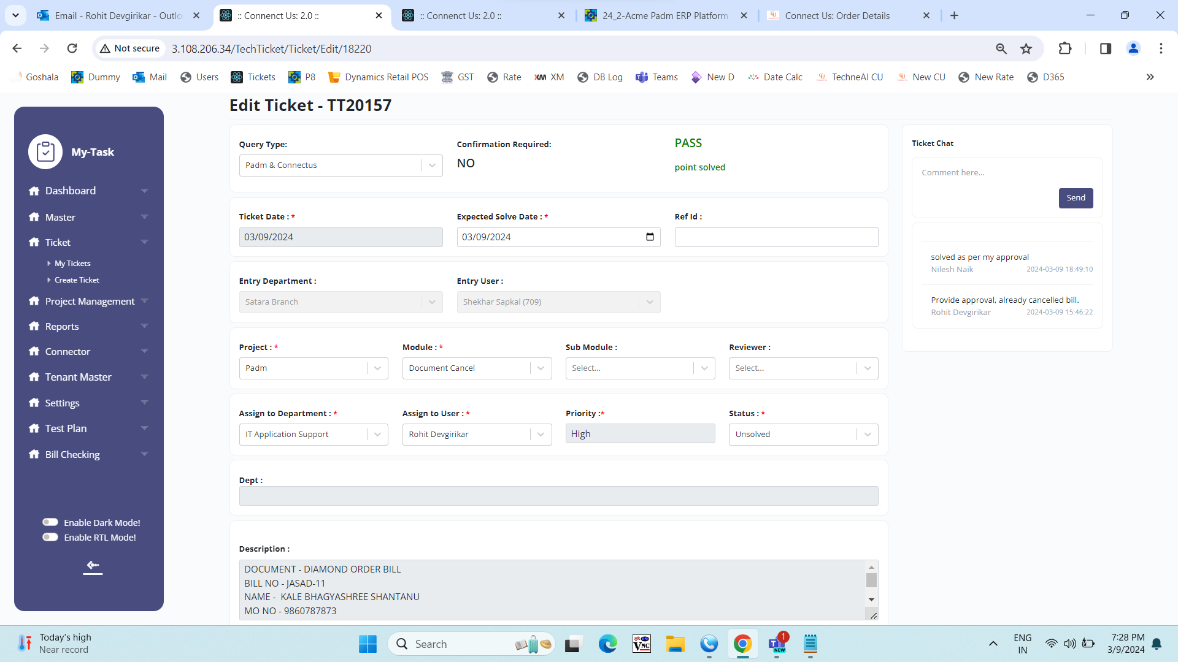Open the Reviewer Select dropdown
Image resolution: width=1178 pixels, height=662 pixels.
point(803,368)
